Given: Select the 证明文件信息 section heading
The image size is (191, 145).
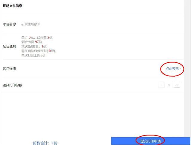Looking at the screenshot, I should (13, 6).
